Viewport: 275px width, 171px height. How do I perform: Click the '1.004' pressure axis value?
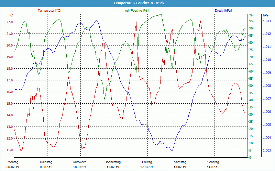click(x=267, y=138)
